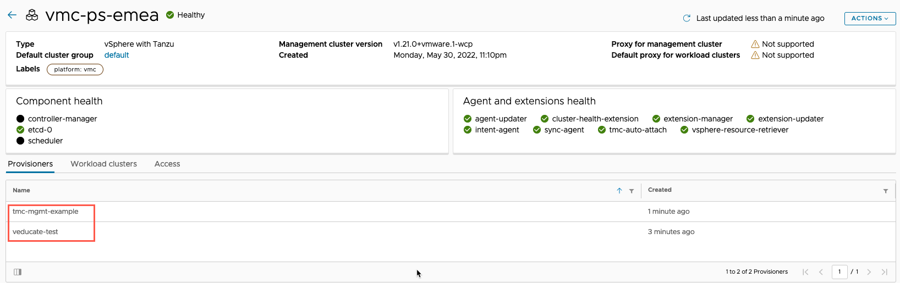Click the etcd-0 health check icon
900x283 pixels.
(x=20, y=130)
